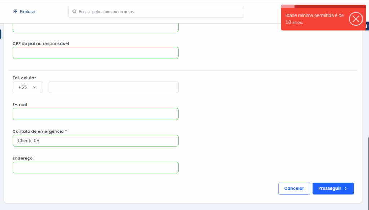Click the dark gear tab at right edge
This screenshot has height=210, width=369.
367,26
